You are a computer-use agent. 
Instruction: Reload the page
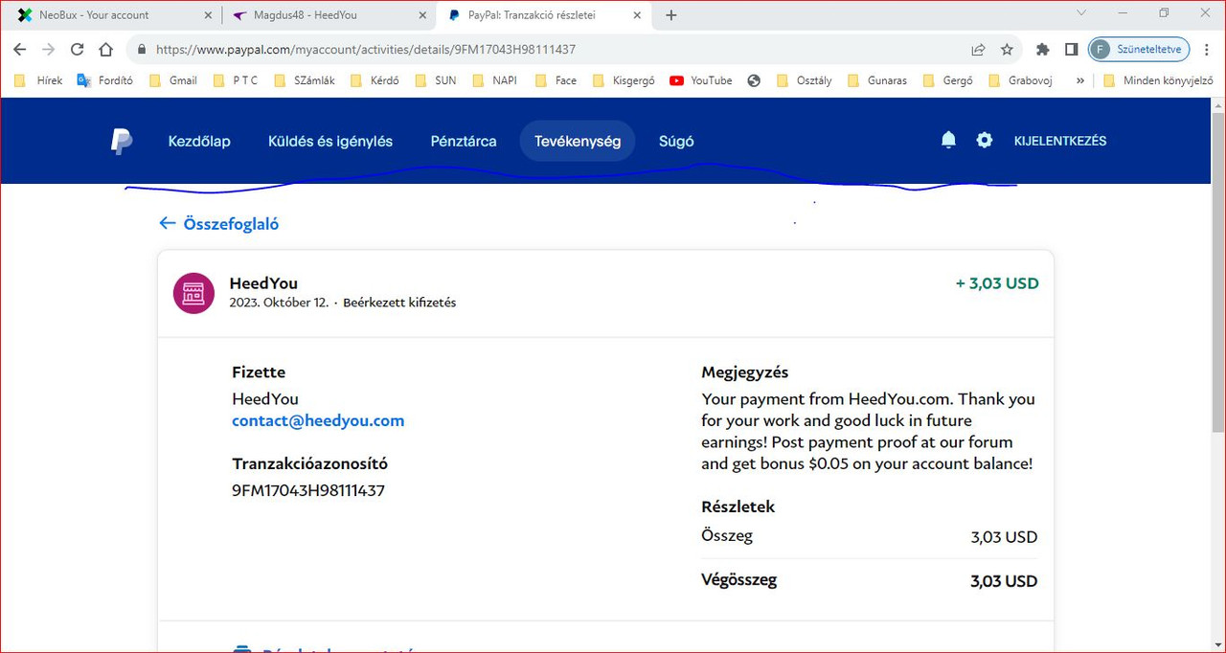point(77,49)
